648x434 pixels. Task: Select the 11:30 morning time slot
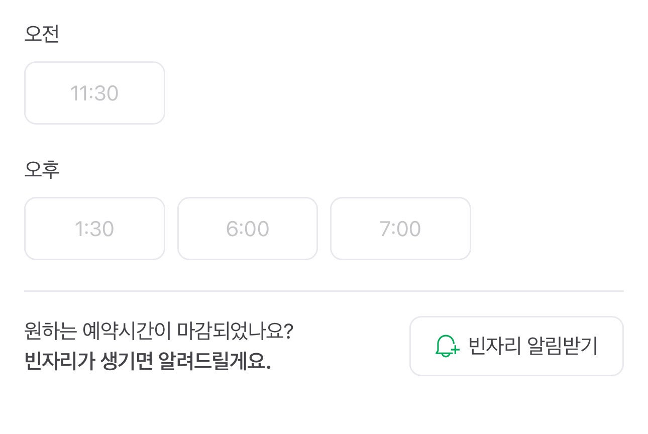click(94, 93)
